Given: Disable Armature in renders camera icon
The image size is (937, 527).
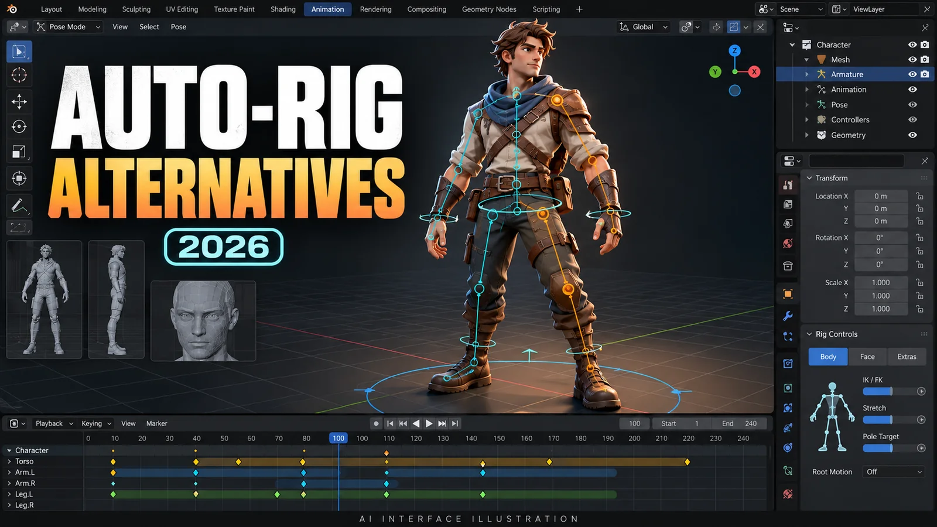Looking at the screenshot, I should pyautogui.click(x=925, y=74).
